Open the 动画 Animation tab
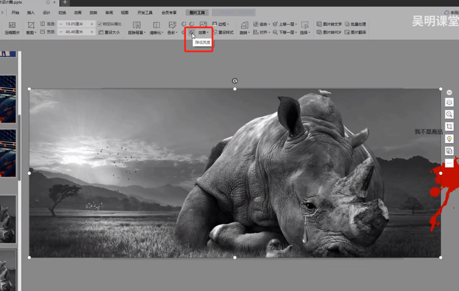Viewport: 459px width, 291px height. [x=78, y=13]
